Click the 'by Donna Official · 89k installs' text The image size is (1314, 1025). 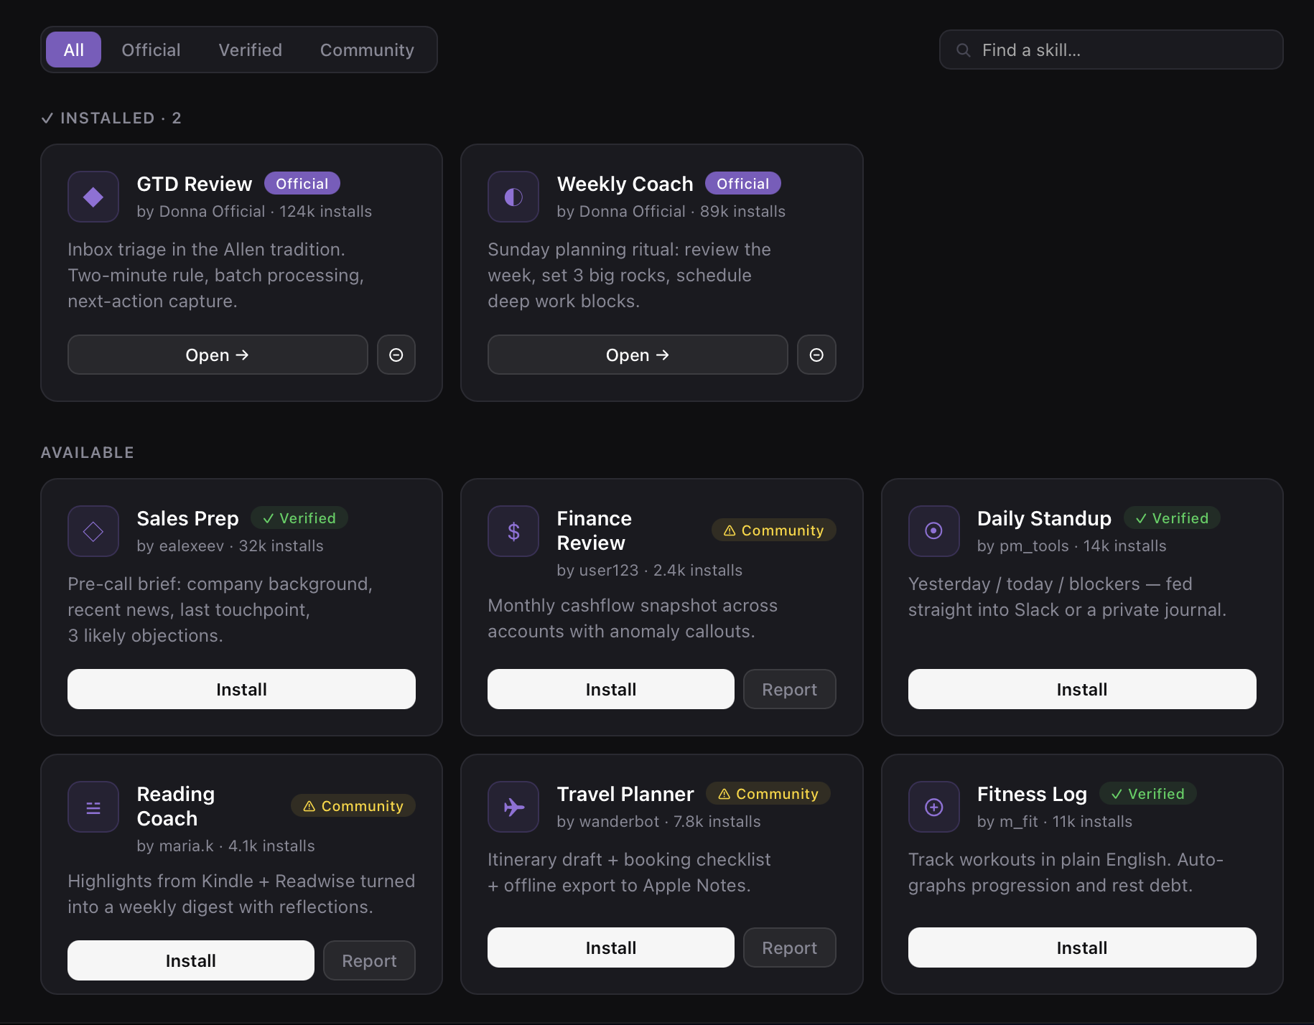(x=671, y=212)
